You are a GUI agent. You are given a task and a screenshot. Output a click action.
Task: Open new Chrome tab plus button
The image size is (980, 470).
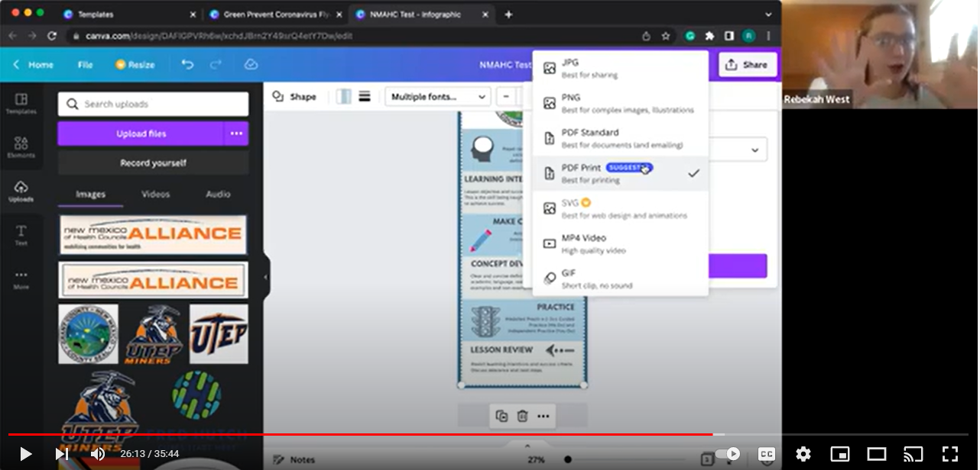point(508,14)
